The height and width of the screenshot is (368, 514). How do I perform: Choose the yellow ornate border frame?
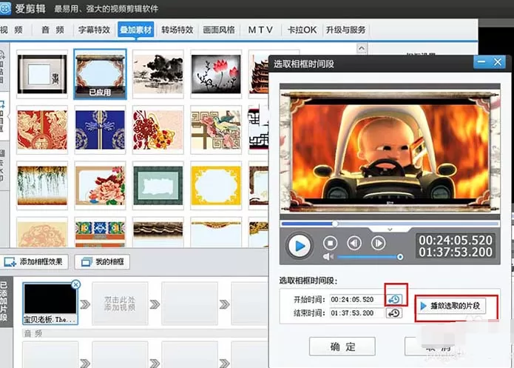point(216,185)
